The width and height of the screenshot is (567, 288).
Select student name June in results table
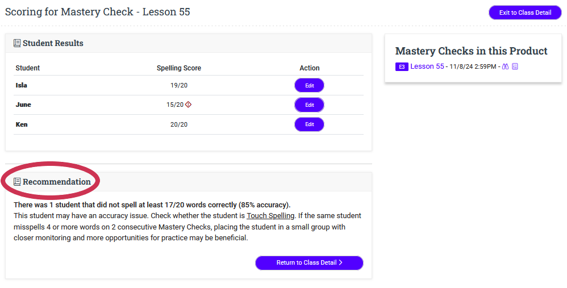coord(23,105)
